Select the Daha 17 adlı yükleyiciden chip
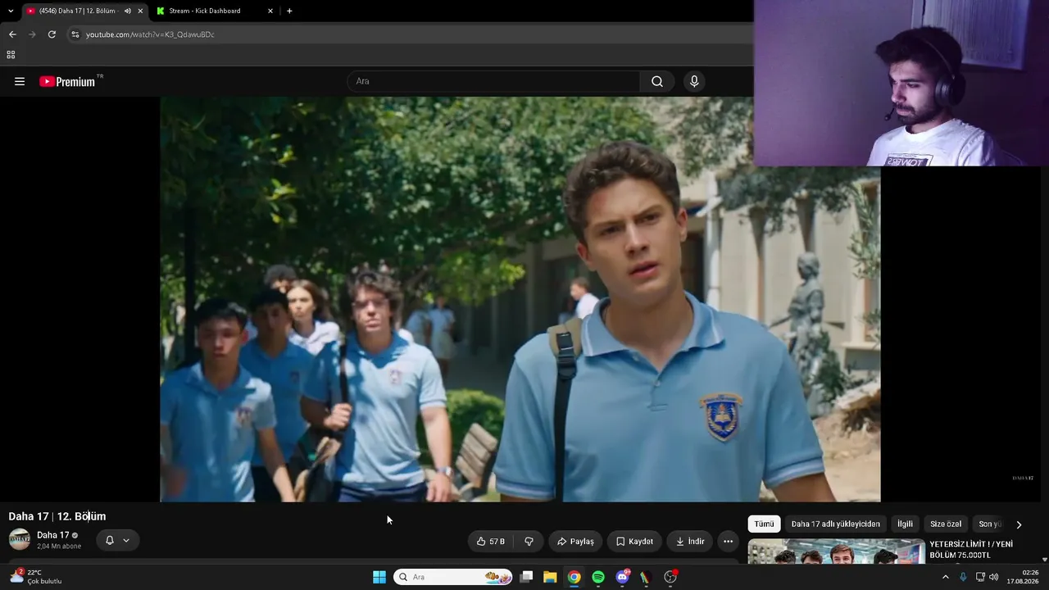Viewport: 1049px width, 590px height. (x=836, y=524)
